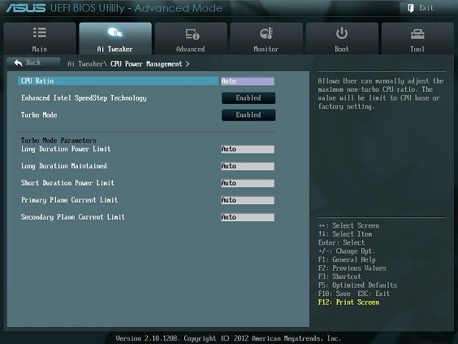458x344 pixels.
Task: Click the ESC: Exit hint text
Action: tap(374, 294)
